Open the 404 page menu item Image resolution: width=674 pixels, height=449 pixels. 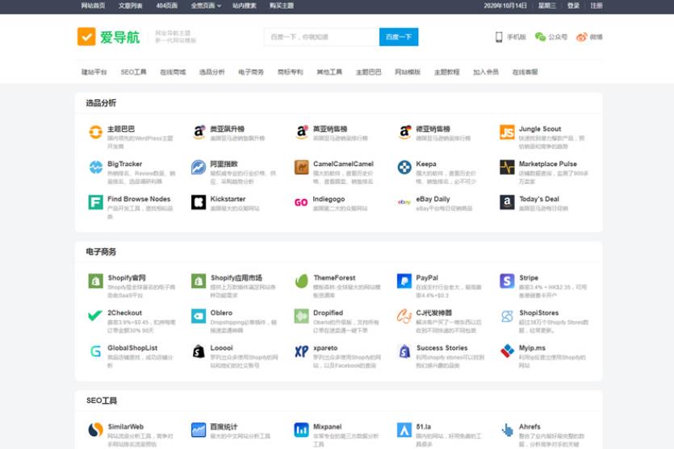[167, 6]
